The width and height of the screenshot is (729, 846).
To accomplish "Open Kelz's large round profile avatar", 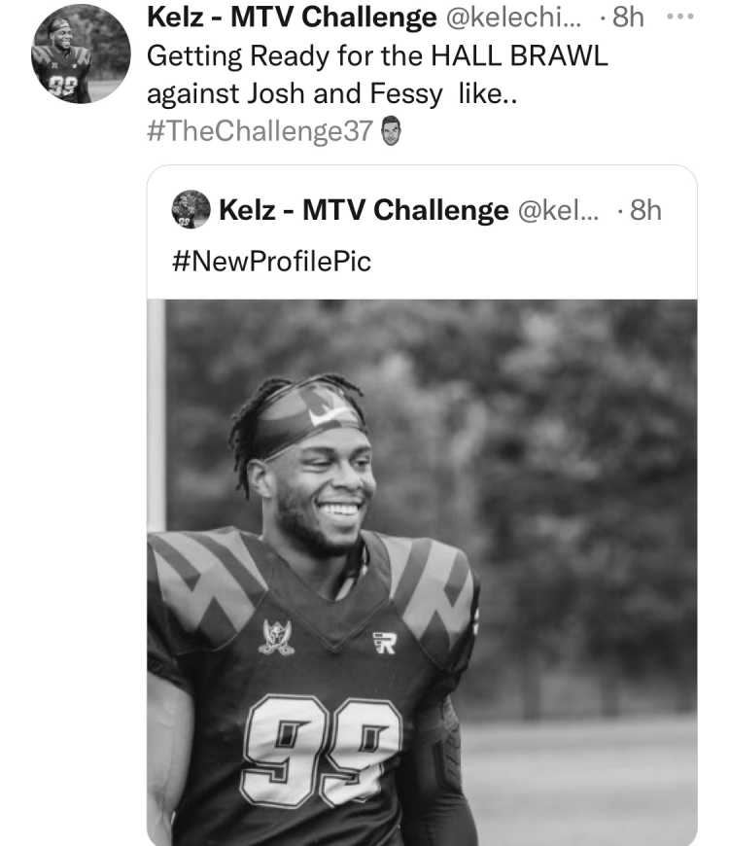I will 81,53.
